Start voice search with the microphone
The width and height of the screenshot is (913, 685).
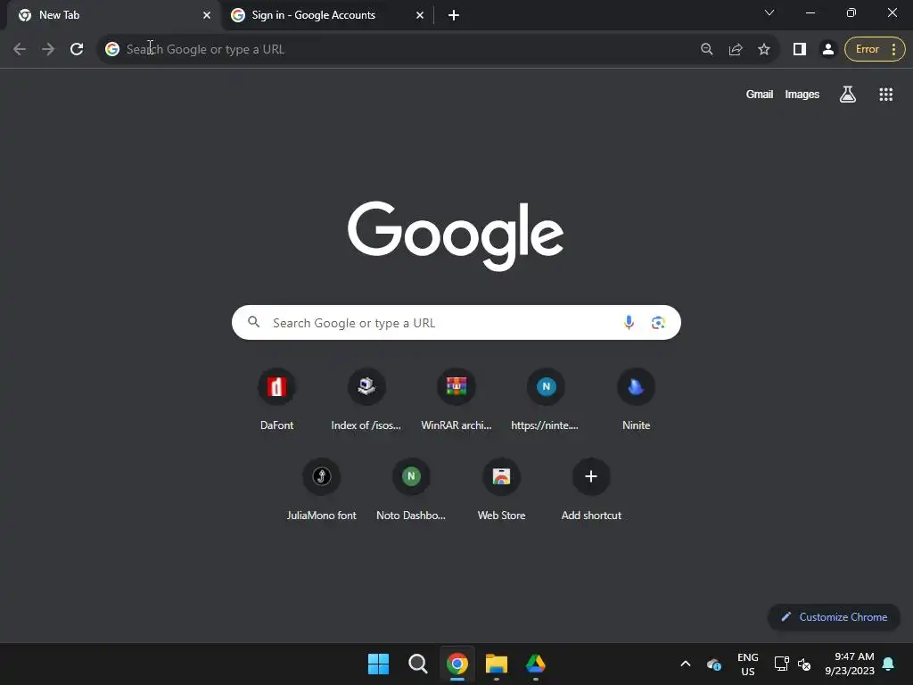tap(629, 322)
